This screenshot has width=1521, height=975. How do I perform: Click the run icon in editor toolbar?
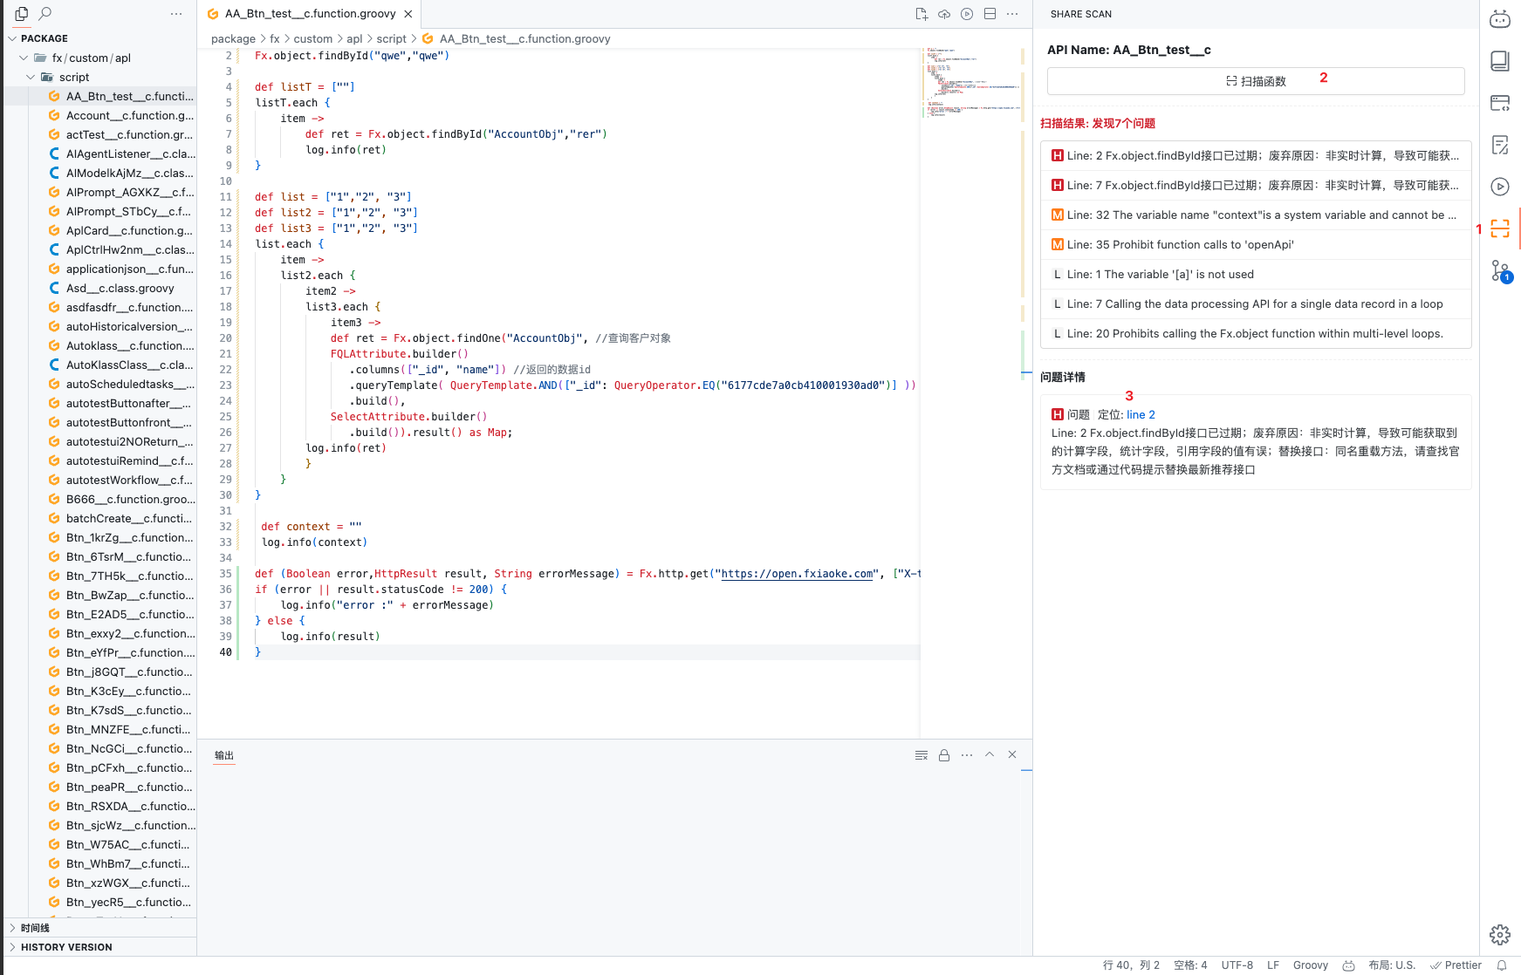pos(967,14)
